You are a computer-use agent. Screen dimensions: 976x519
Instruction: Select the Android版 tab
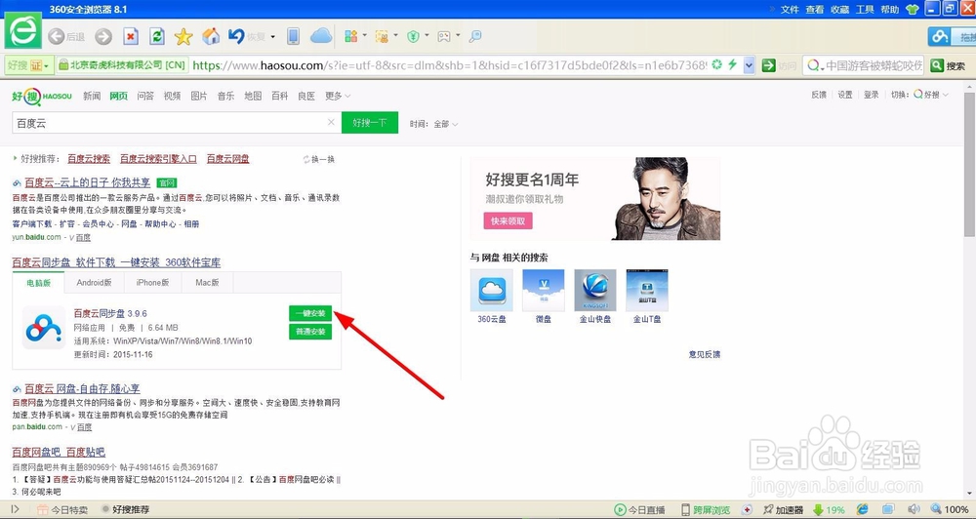[94, 283]
